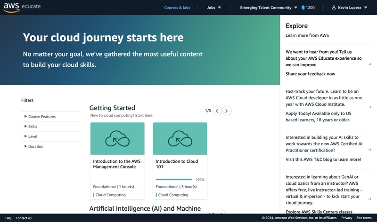Screen dimensions: 377x222
Task: Click the user profile icon
Action: [334, 8]
